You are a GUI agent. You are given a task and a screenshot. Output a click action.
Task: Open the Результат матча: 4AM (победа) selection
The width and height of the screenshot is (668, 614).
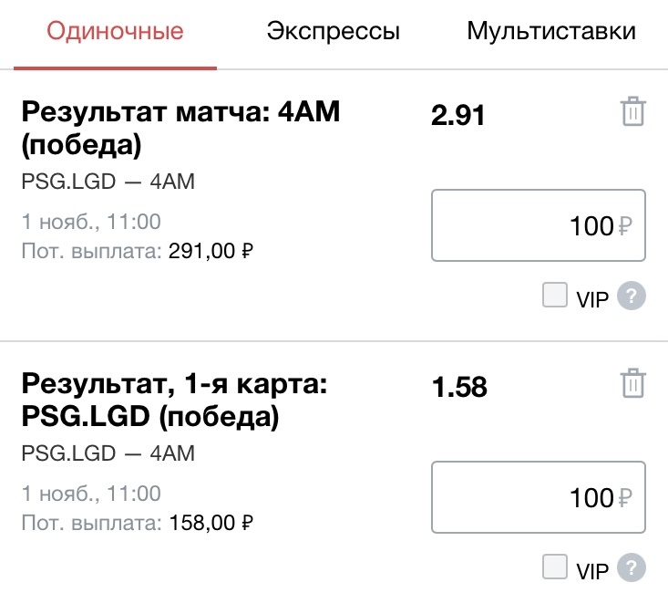180,128
